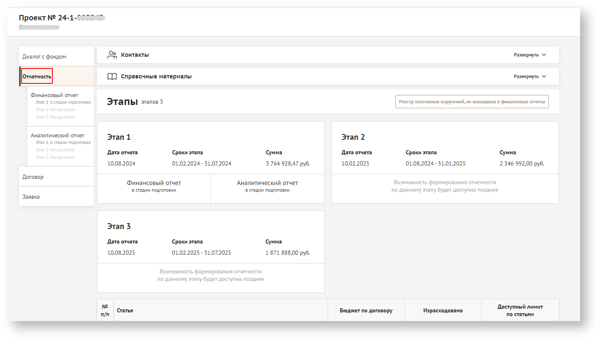The image size is (600, 341).
Task: Click the Этап 3 card heading
Action: coord(119,227)
